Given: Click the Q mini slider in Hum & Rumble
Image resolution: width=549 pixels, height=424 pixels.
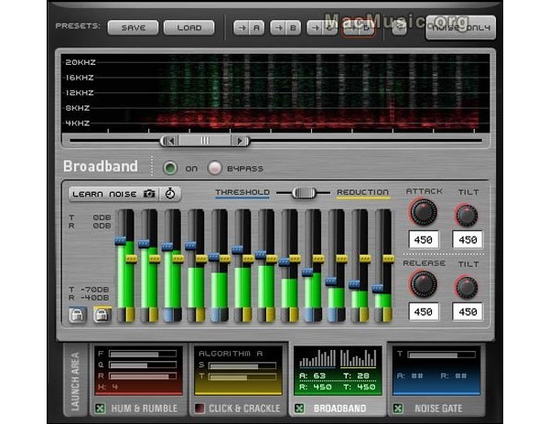Looking at the screenshot, I should coord(143,365).
